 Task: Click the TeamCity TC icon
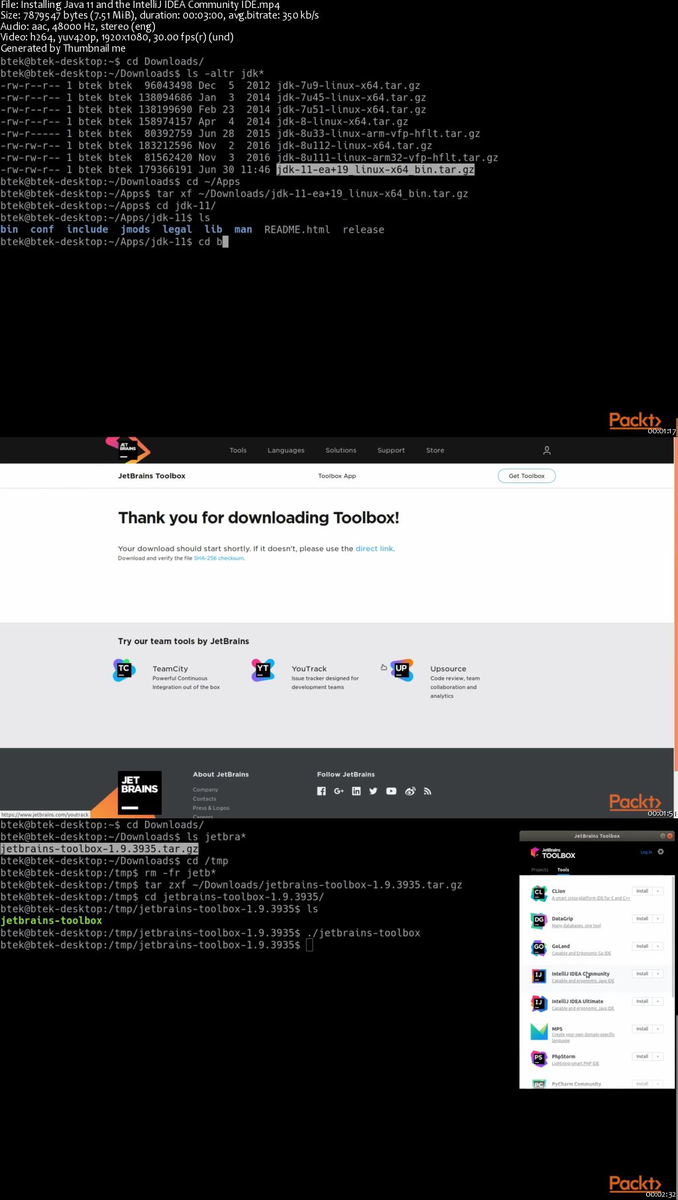tap(124, 670)
